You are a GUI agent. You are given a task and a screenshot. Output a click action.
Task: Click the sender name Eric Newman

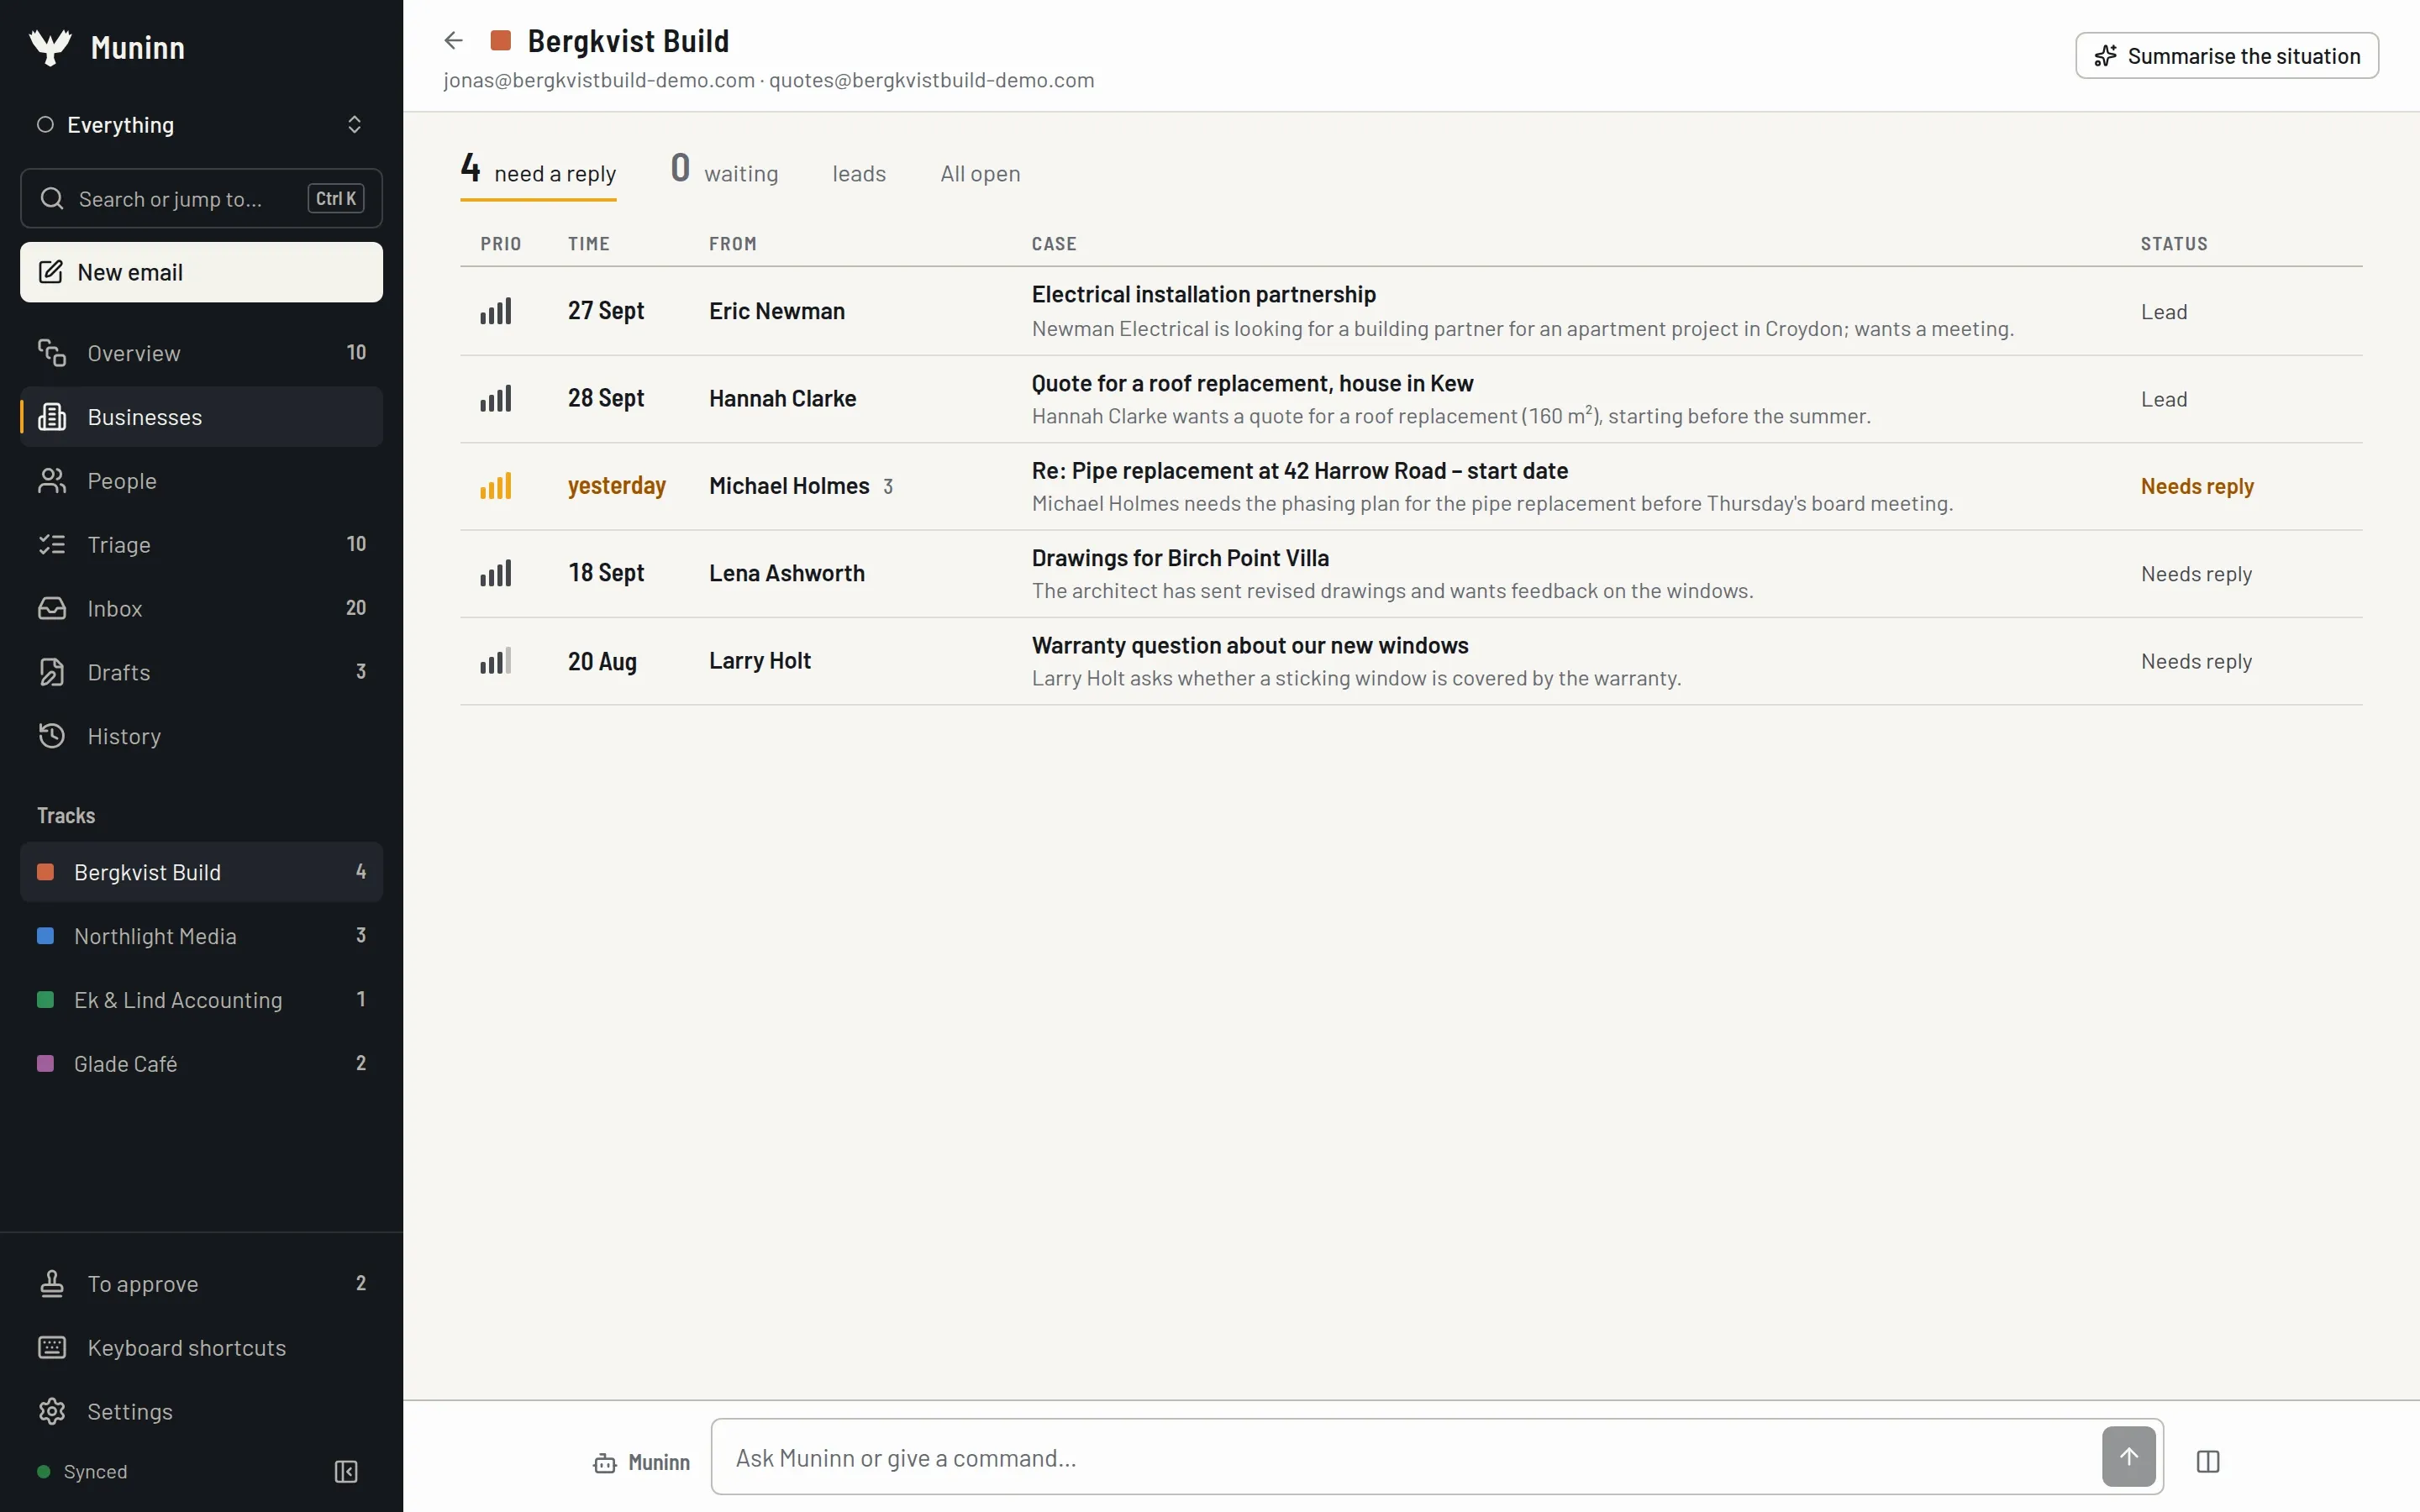[x=777, y=311]
